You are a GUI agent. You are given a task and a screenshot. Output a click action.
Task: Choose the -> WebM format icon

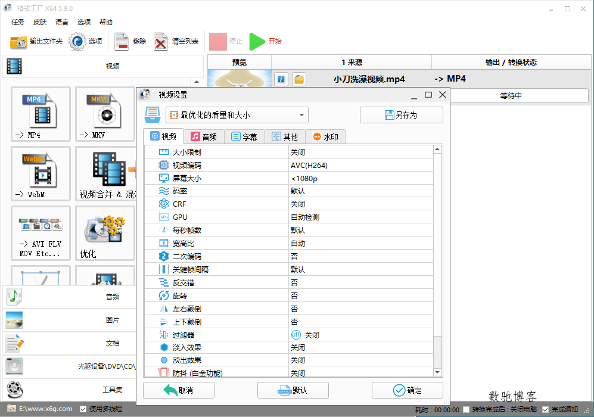coord(41,173)
